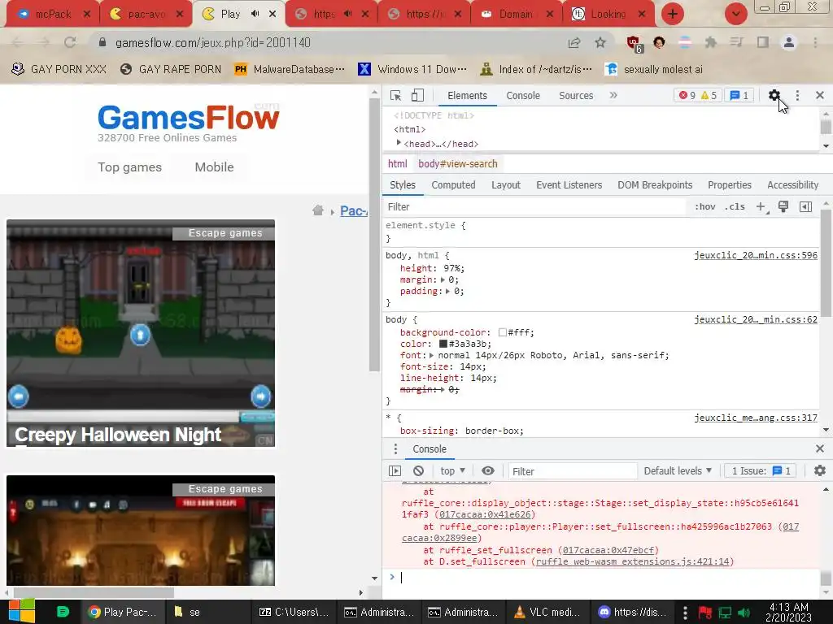The image size is (833, 624).
Task: Toggle console sidebar icon
Action: point(395,470)
